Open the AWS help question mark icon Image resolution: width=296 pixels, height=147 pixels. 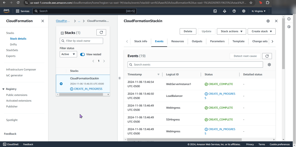click(x=234, y=11)
